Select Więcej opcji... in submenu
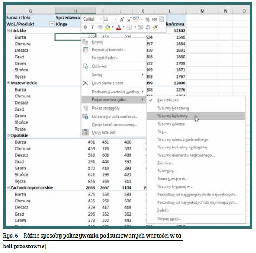Screen dimensions: 256x253 196,219
